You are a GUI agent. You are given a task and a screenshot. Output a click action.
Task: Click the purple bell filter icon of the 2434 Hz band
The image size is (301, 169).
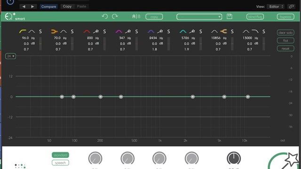point(151,31)
